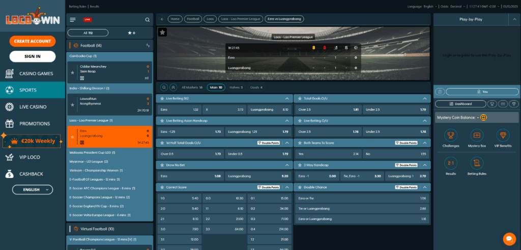Viewport: 521px width, 250px height.
Task: Open LIVE CASINO in the sidebar
Action: click(33, 107)
